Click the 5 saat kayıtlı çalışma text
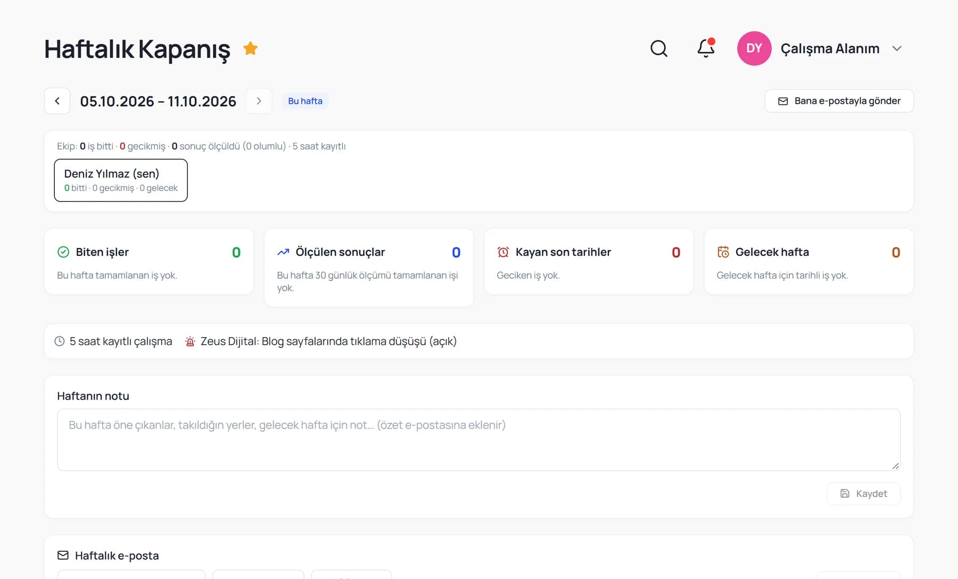The height and width of the screenshot is (579, 958). pyautogui.click(x=121, y=342)
